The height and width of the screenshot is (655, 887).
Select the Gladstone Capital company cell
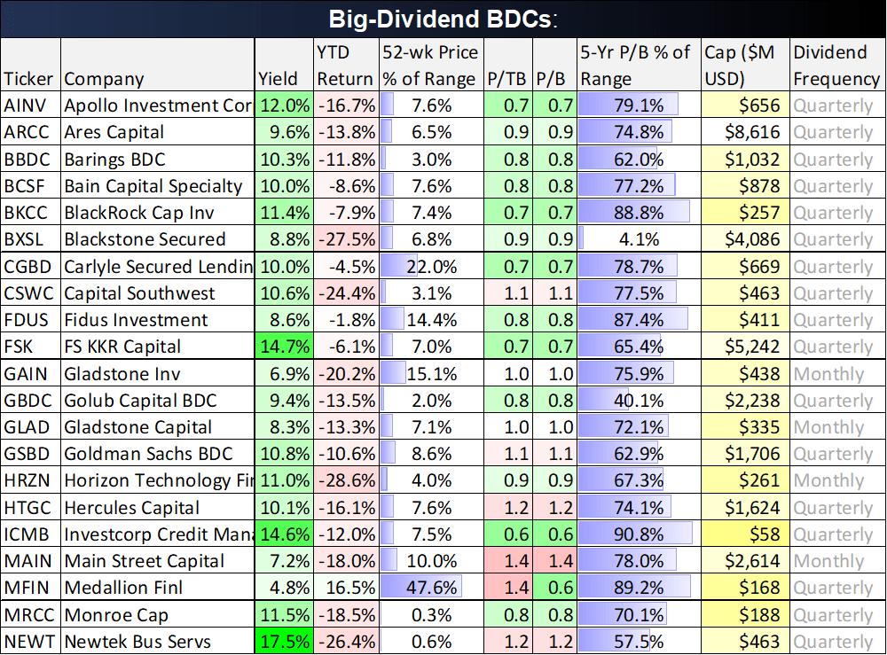pyautogui.click(x=157, y=426)
